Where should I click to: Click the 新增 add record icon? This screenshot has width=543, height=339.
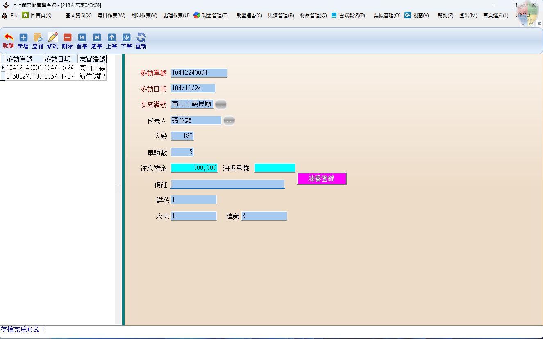click(23, 38)
